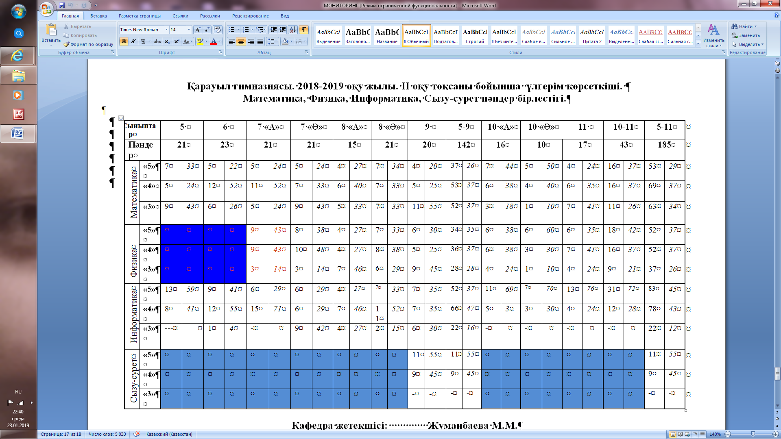Click the Office button logo
Image resolution: width=781 pixels, height=439 pixels.
pos(46,9)
